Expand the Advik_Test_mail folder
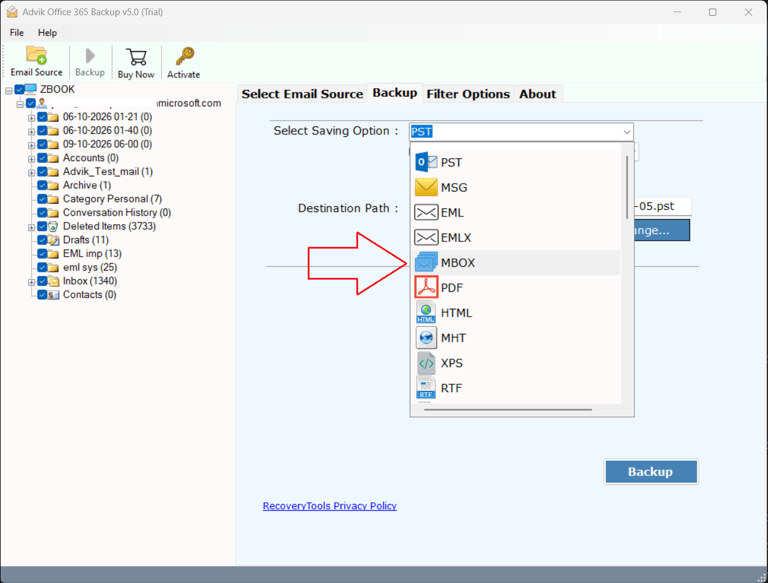768x583 pixels. [x=31, y=173]
